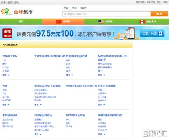The width and height of the screenshot is (169, 139).
Task: Open the 家用电器 category heading
Action: click(x=110, y=115)
